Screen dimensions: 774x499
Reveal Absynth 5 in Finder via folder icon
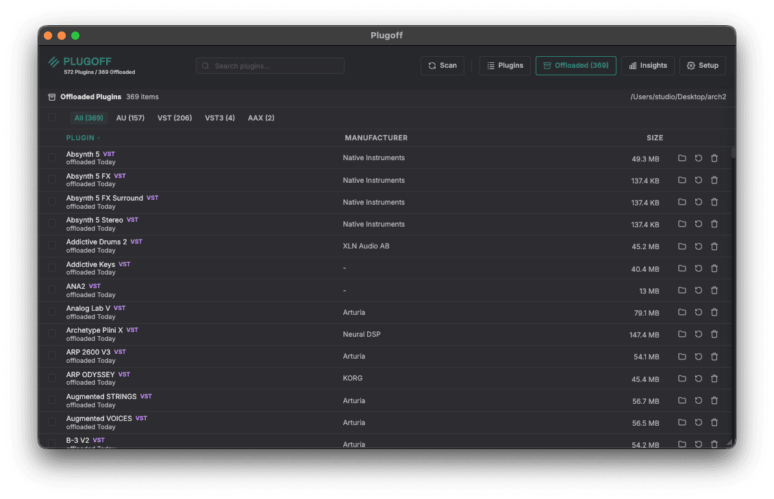pyautogui.click(x=682, y=157)
